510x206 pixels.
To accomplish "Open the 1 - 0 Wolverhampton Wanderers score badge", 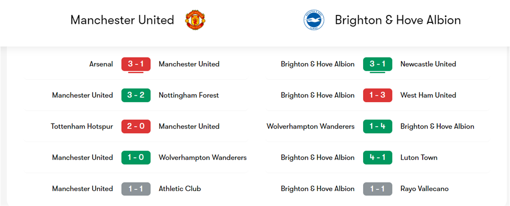I will [x=136, y=158].
